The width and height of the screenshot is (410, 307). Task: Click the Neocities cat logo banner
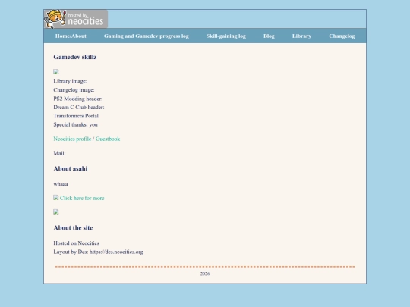tap(76, 19)
